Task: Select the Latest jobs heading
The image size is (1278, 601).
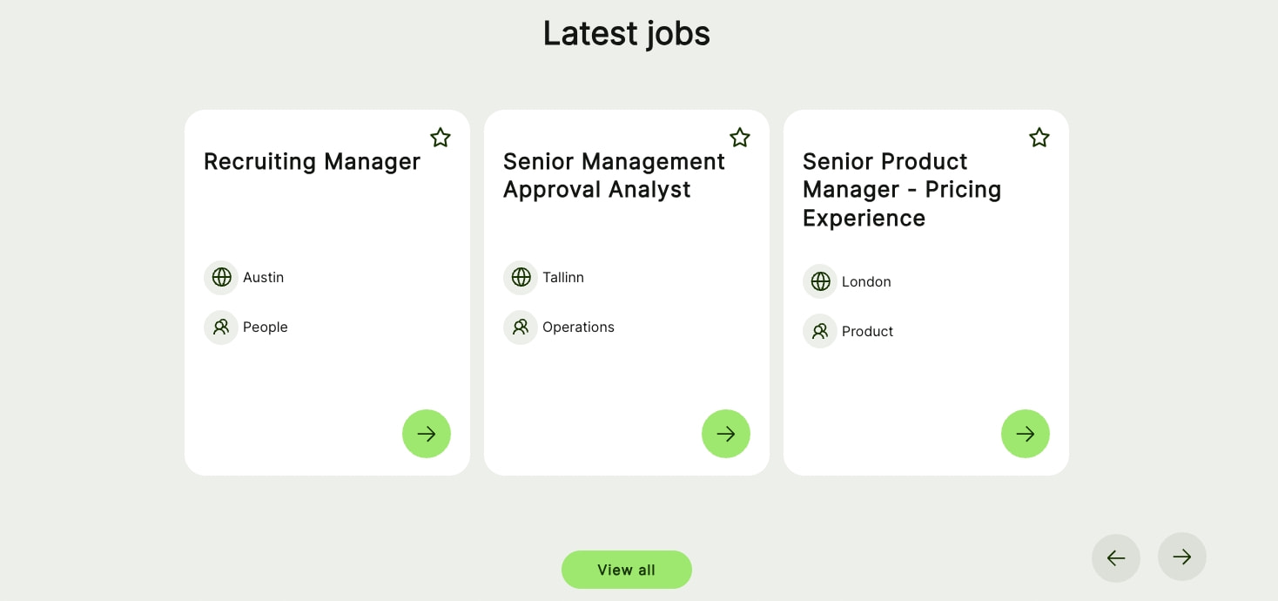Action: 627,34
